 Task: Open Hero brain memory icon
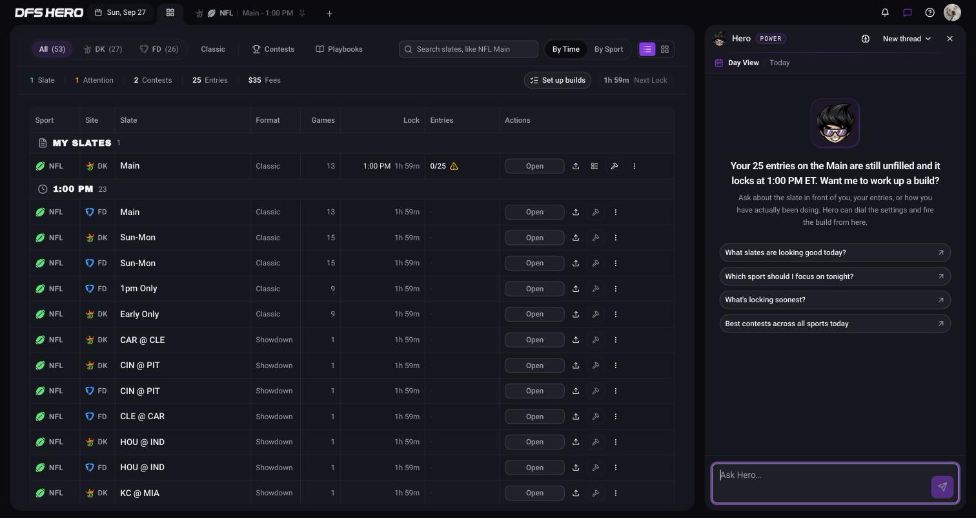(x=865, y=39)
